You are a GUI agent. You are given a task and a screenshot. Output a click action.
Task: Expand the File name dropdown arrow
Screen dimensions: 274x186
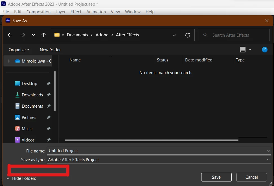click(x=268, y=151)
